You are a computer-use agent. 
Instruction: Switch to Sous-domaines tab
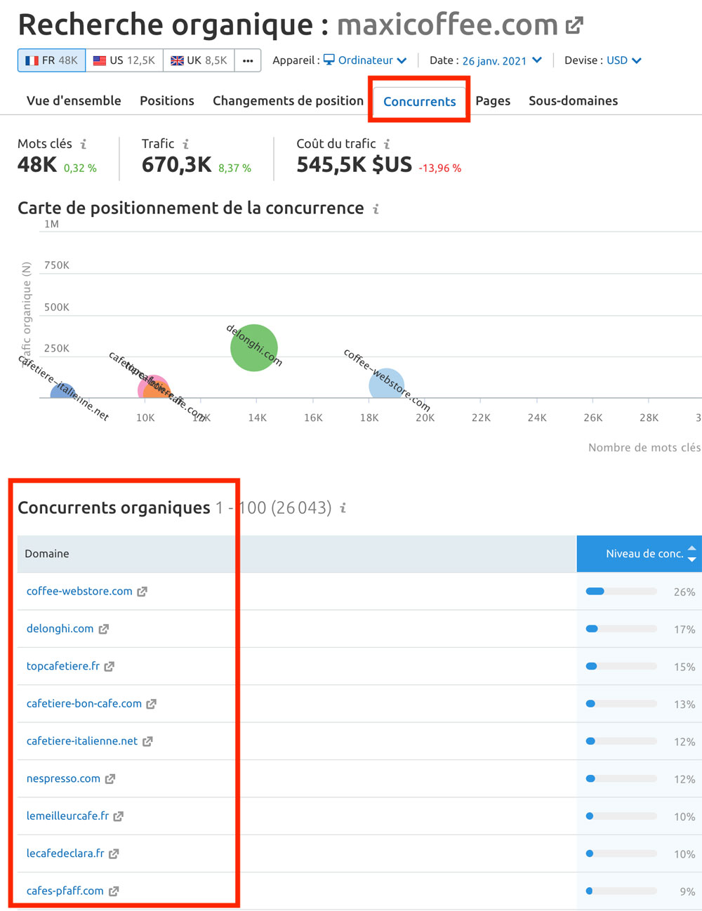[573, 100]
